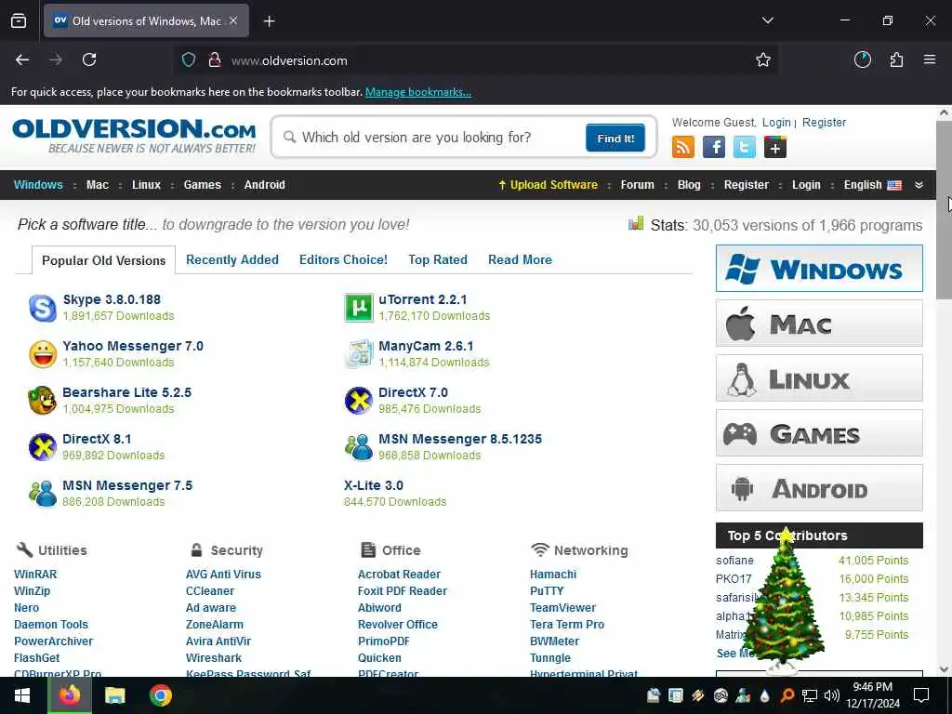Click the Find It! button
The image size is (952, 714).
click(x=615, y=138)
